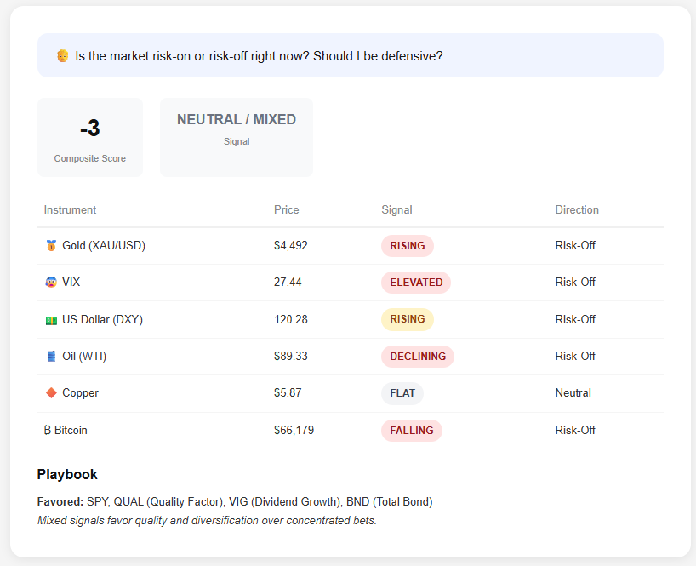
Task: Click the Bitcoin currency symbol icon
Action: coord(48,430)
